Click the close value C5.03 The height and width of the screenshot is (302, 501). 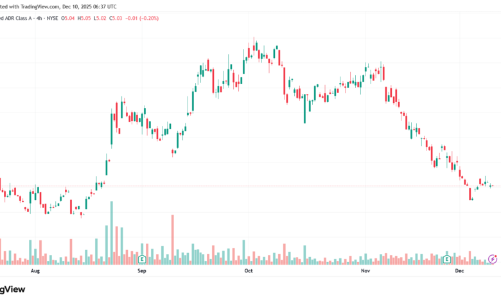(x=116, y=18)
